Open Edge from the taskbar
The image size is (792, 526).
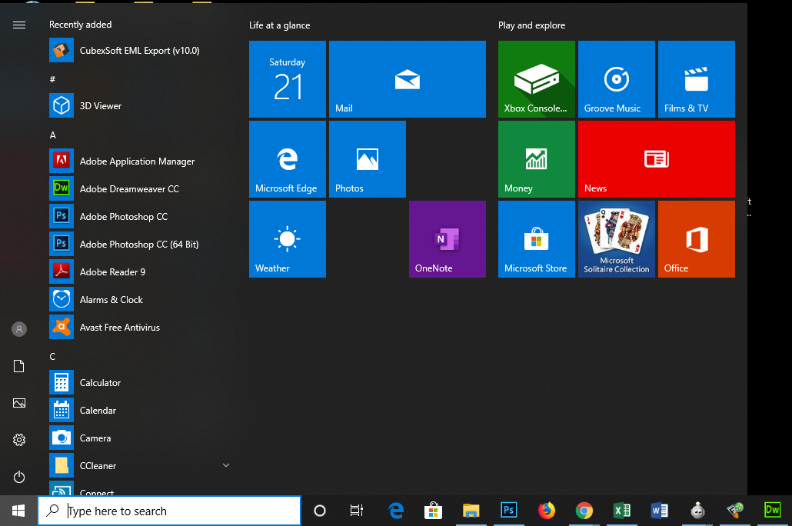click(x=396, y=511)
